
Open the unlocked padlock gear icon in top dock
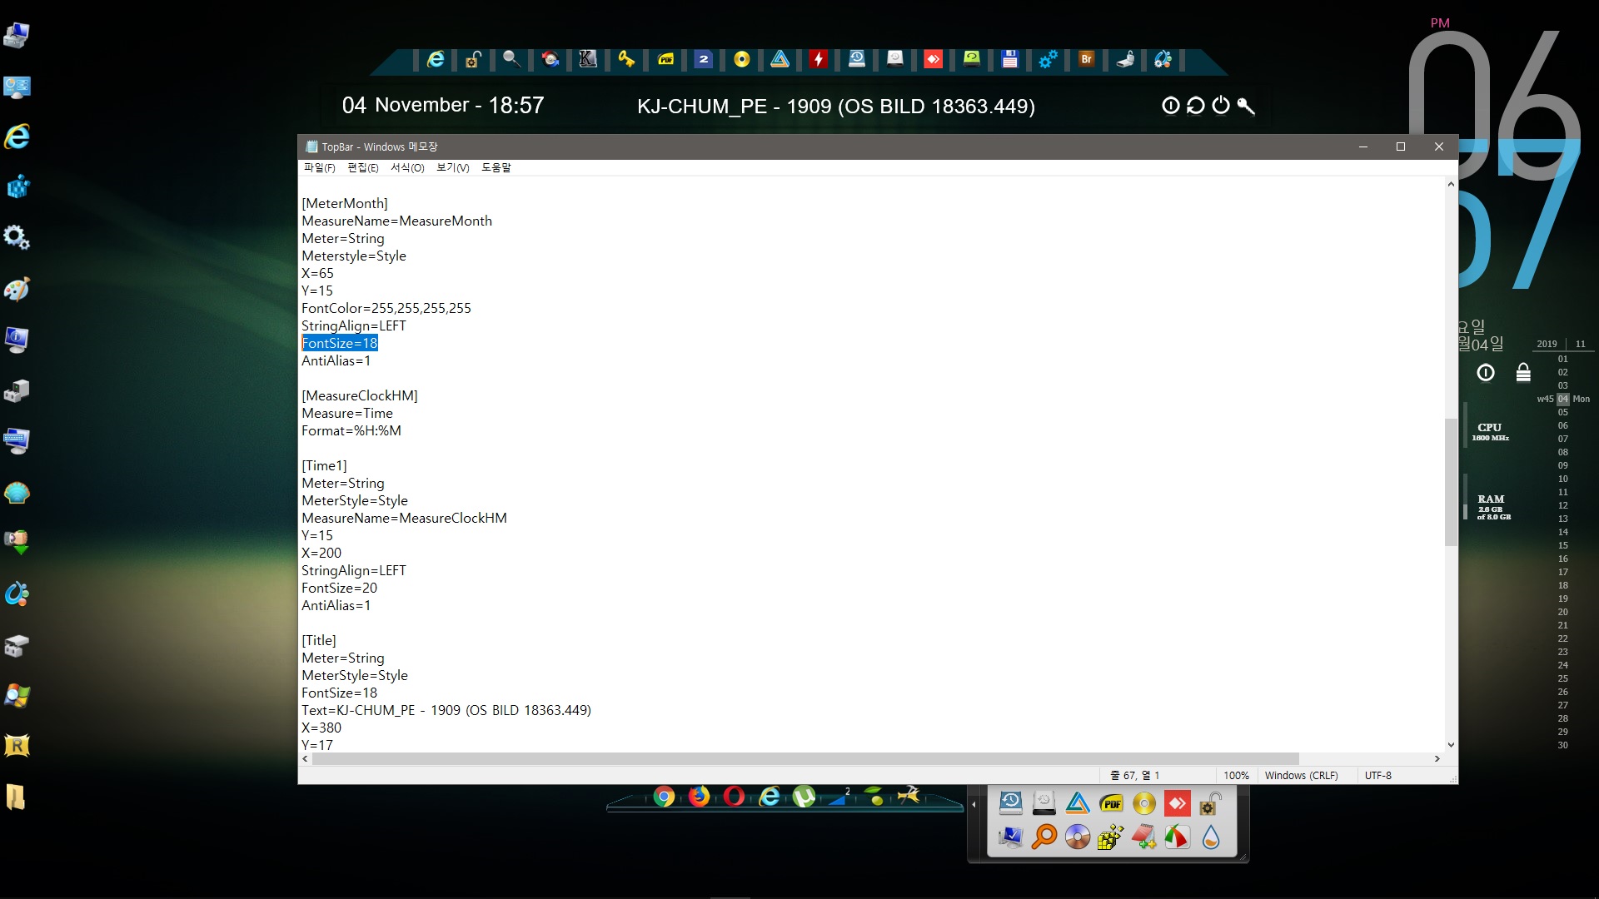pos(473,59)
